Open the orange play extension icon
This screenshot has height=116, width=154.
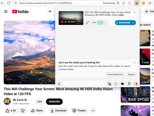143,3
